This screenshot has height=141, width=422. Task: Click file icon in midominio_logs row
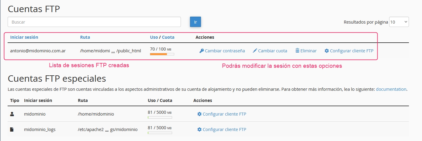pyautogui.click(x=12, y=130)
